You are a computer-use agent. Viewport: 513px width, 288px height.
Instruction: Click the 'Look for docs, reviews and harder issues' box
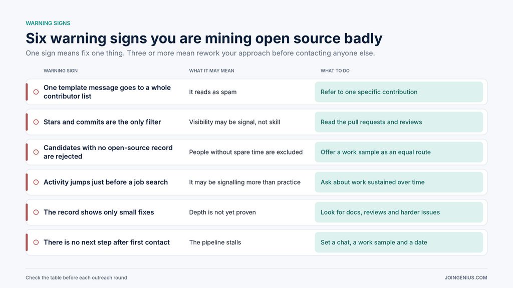pos(399,212)
